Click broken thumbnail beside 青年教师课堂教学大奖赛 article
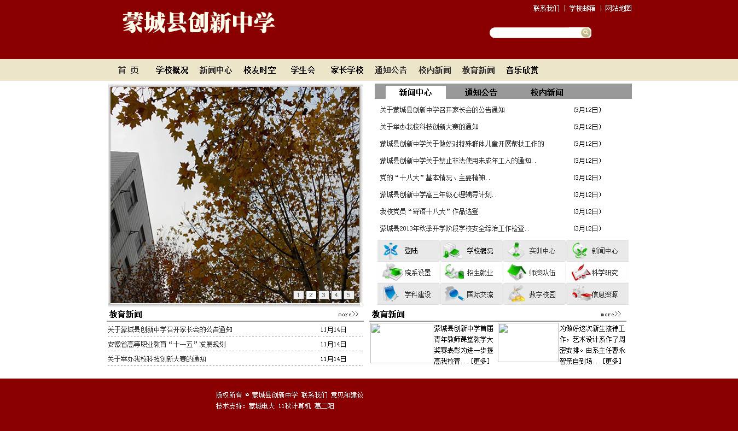The width and height of the screenshot is (738, 431). point(402,343)
